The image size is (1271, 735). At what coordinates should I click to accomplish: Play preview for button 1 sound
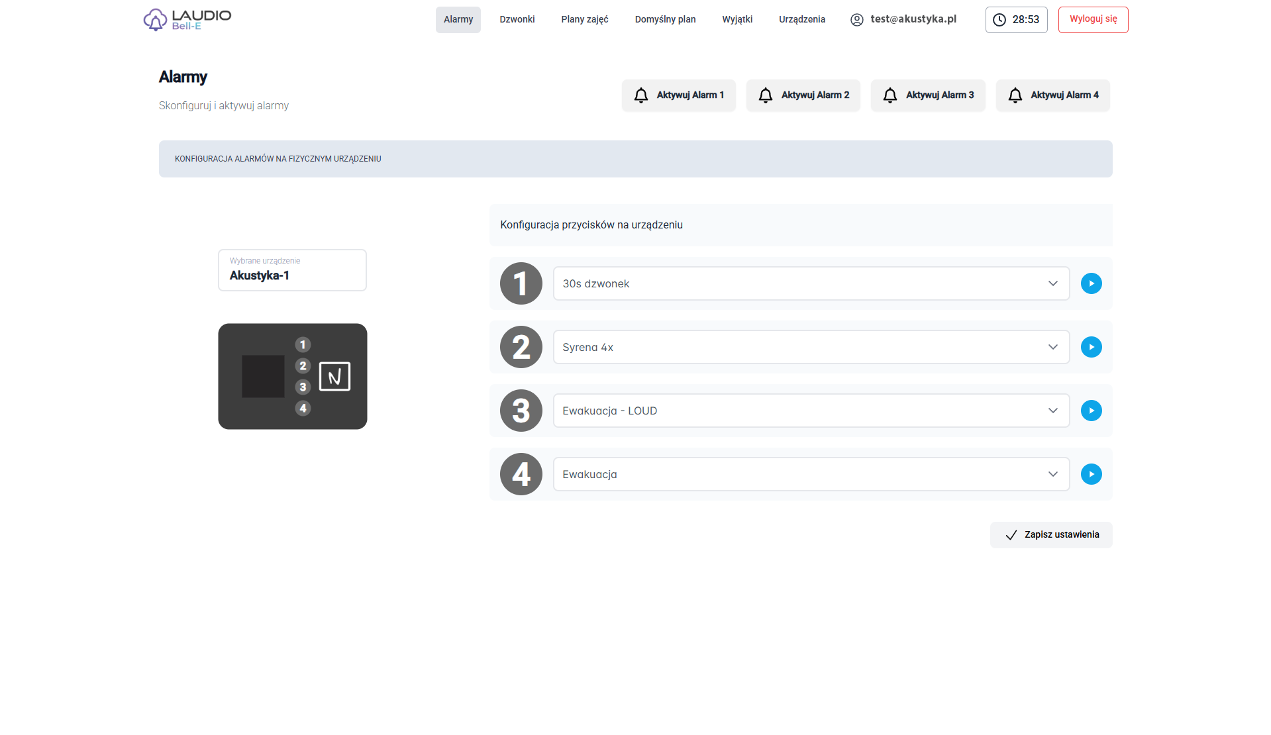pos(1091,283)
